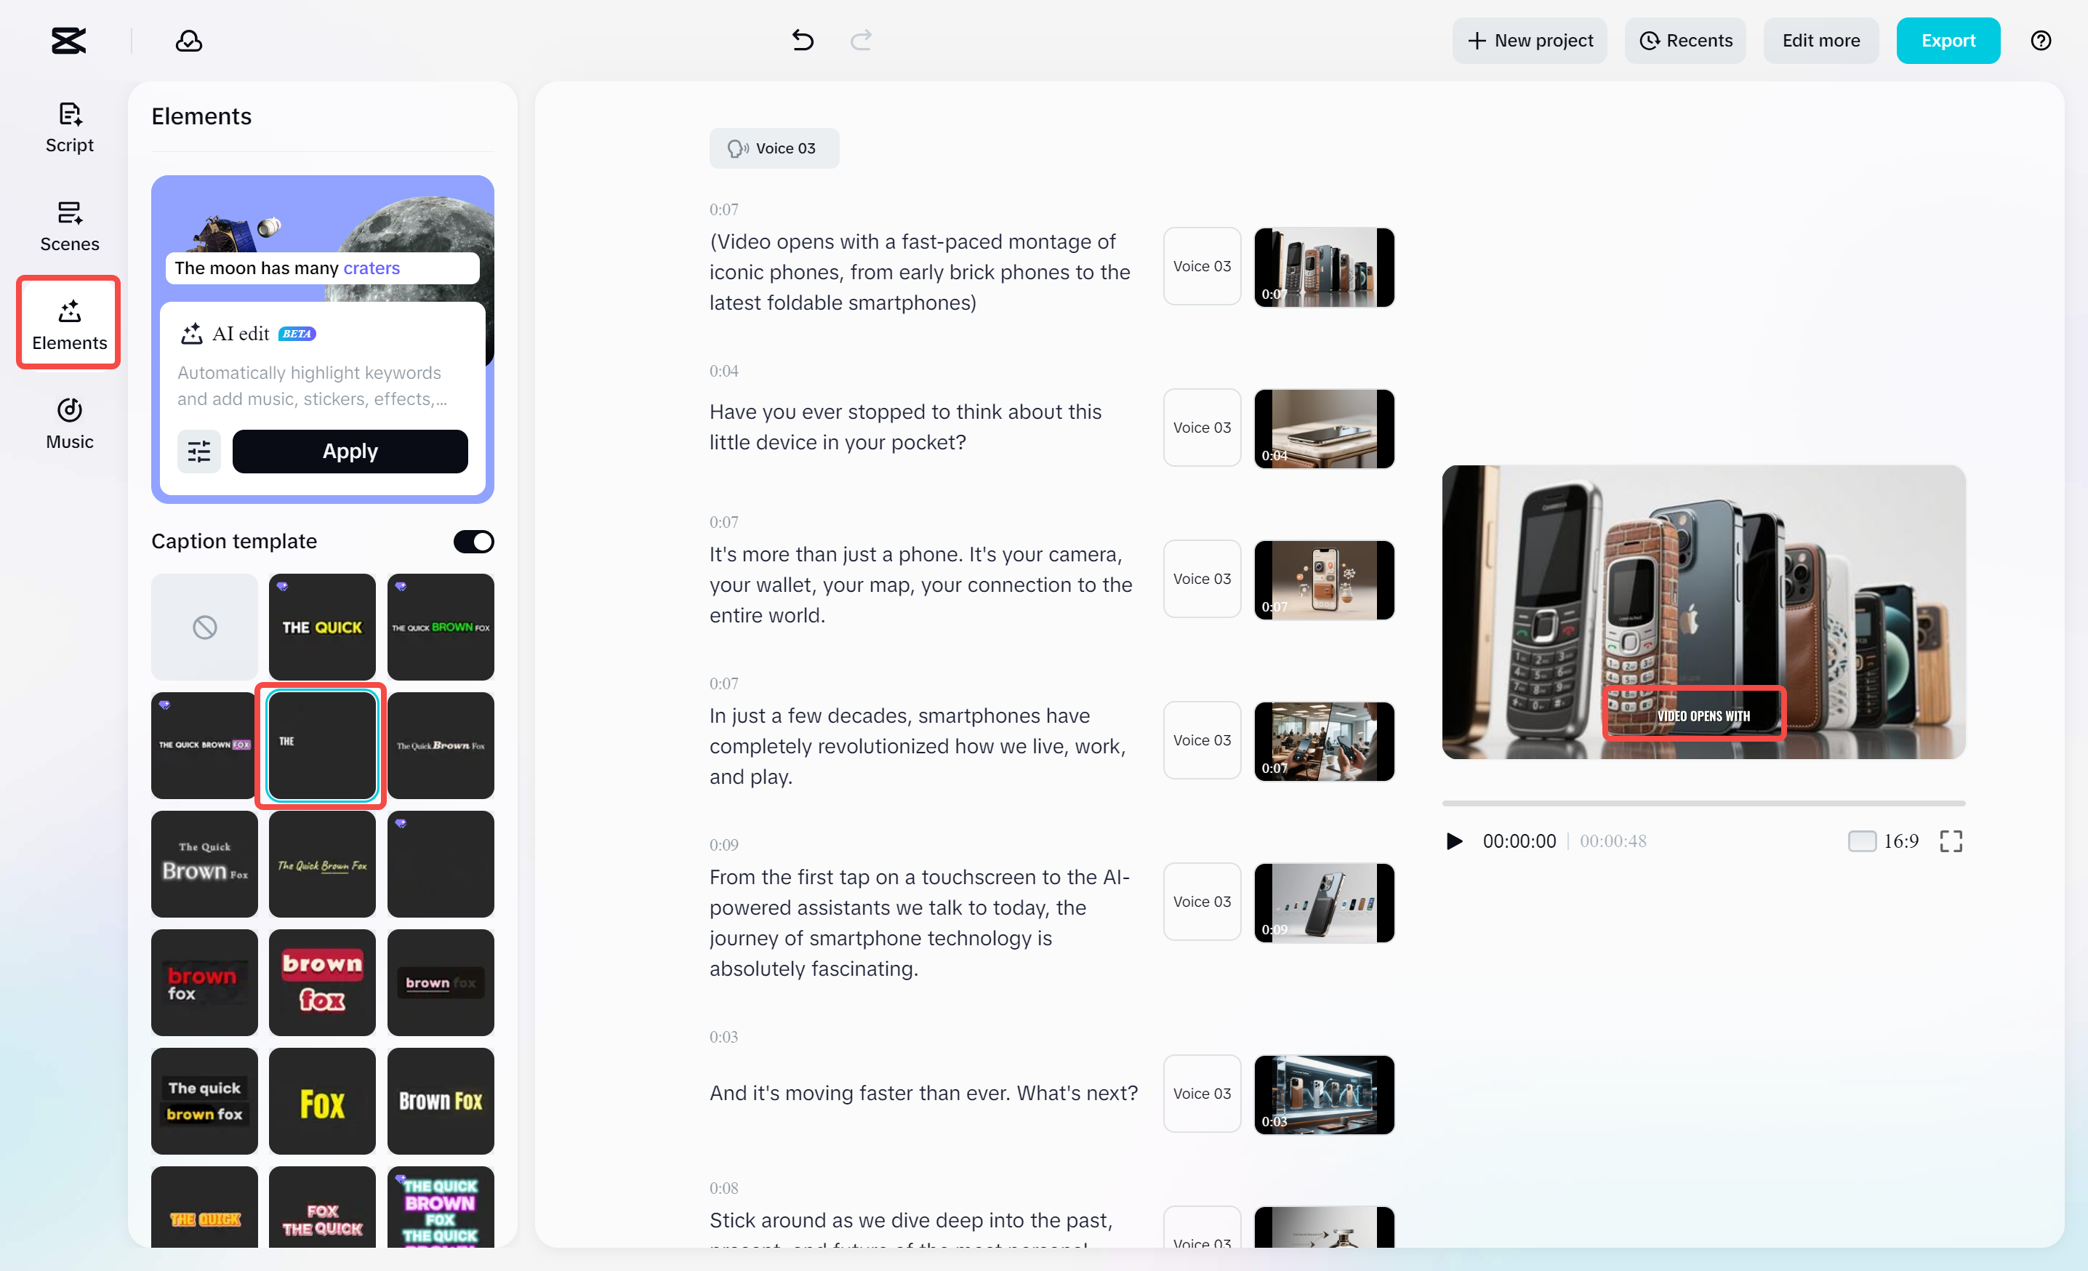Image resolution: width=2088 pixels, height=1271 pixels.
Task: Open the Music tab in sidebar
Action: [70, 424]
